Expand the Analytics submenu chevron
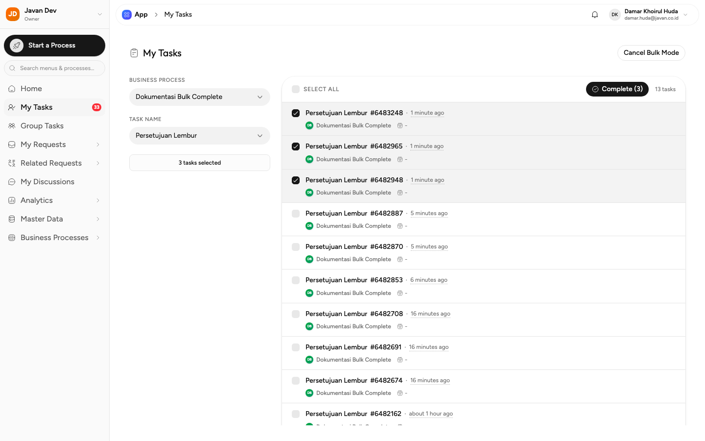The image size is (705, 441). tap(98, 200)
